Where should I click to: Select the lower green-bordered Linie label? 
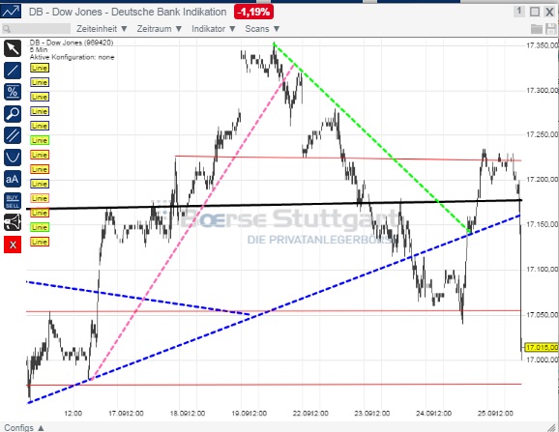[x=40, y=227]
